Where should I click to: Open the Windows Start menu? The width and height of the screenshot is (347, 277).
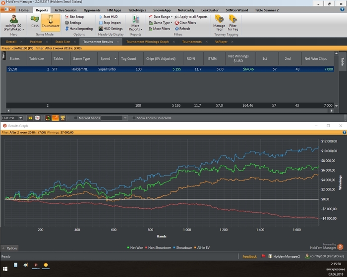(5, 269)
